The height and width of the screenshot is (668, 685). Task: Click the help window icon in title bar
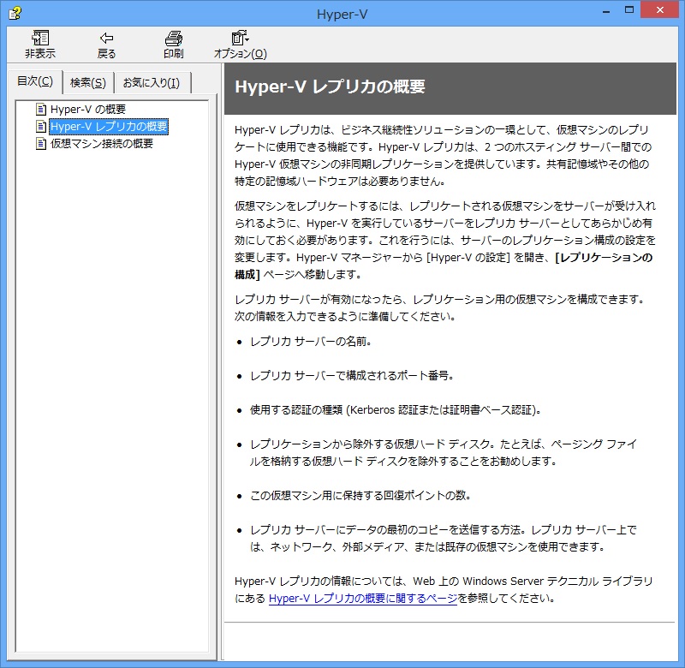click(x=15, y=13)
